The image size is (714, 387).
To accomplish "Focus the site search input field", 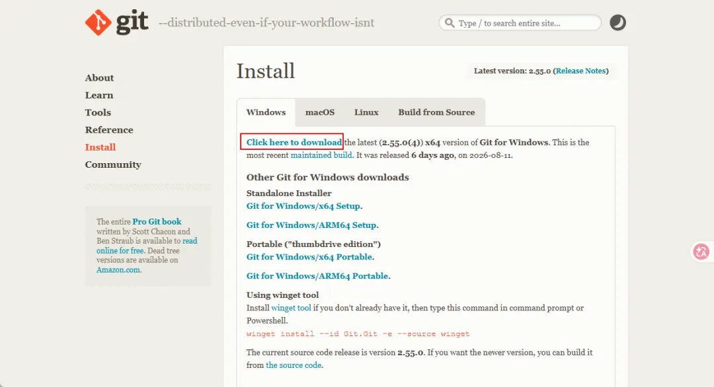I will click(520, 22).
